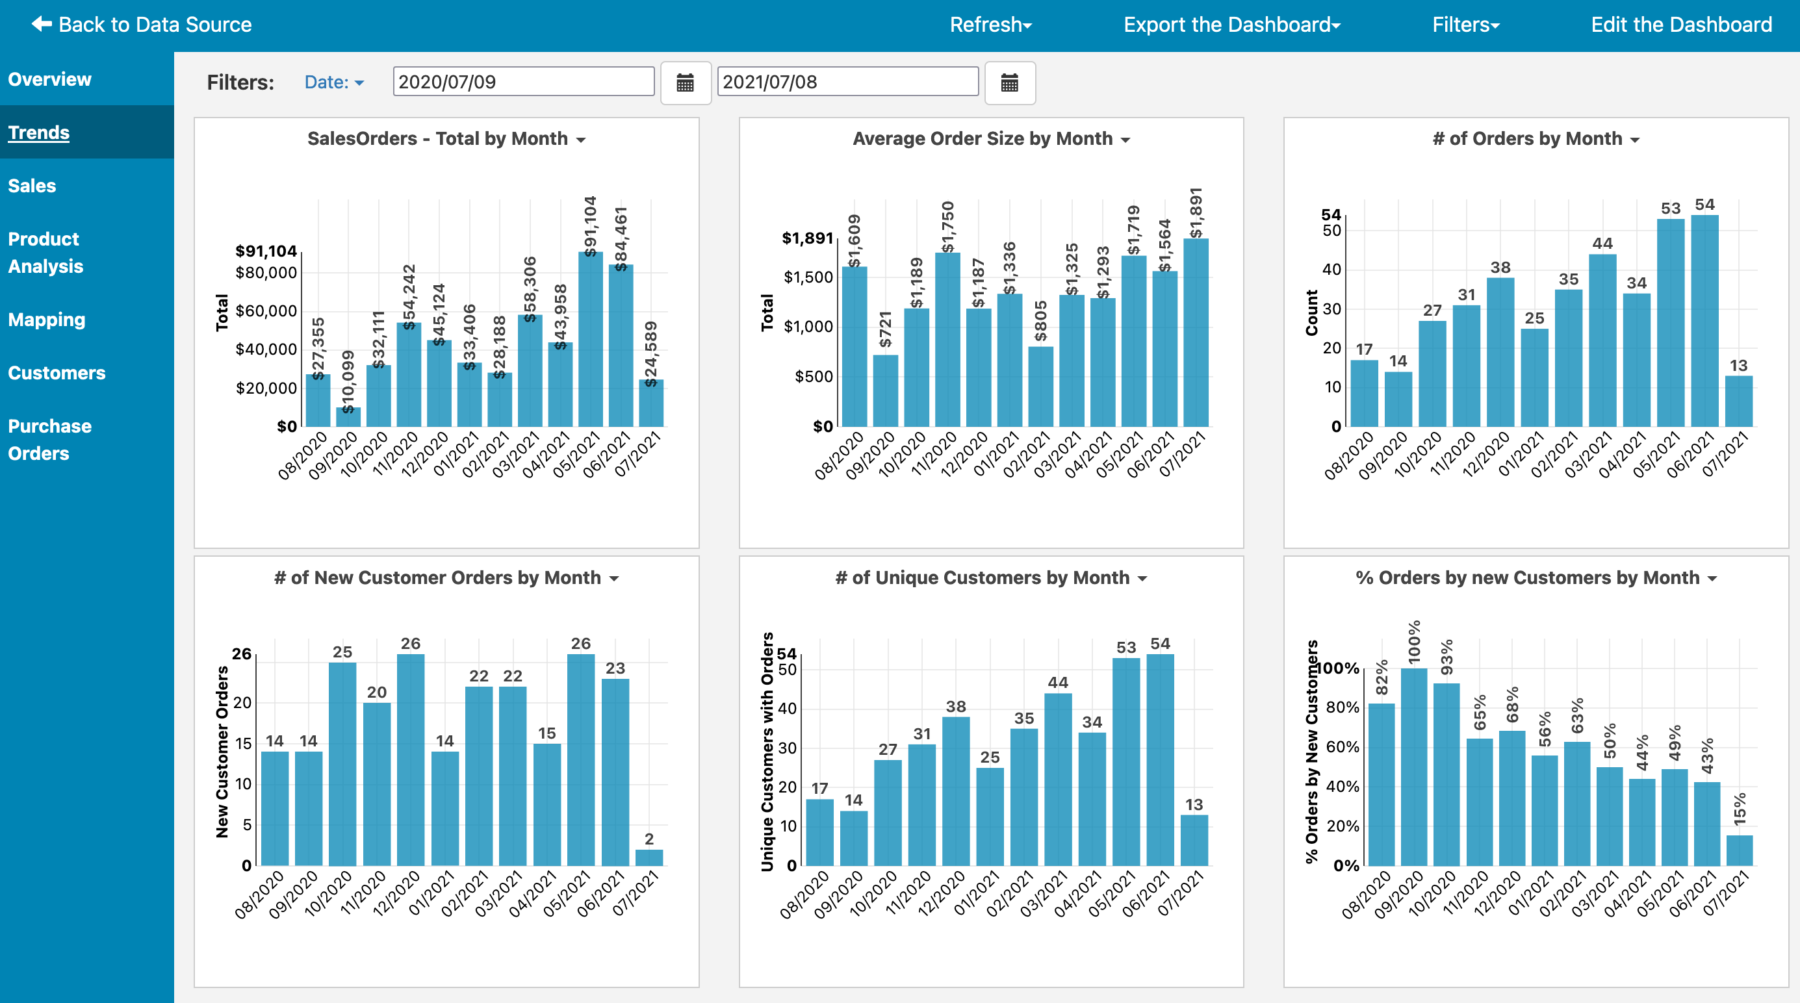Go to the Overview page
Image resolution: width=1800 pixels, height=1003 pixels.
[x=49, y=79]
